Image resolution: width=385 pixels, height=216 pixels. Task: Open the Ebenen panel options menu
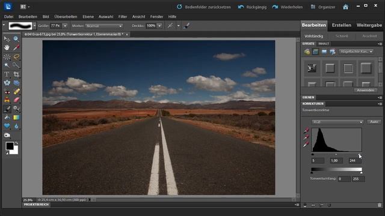380,97
